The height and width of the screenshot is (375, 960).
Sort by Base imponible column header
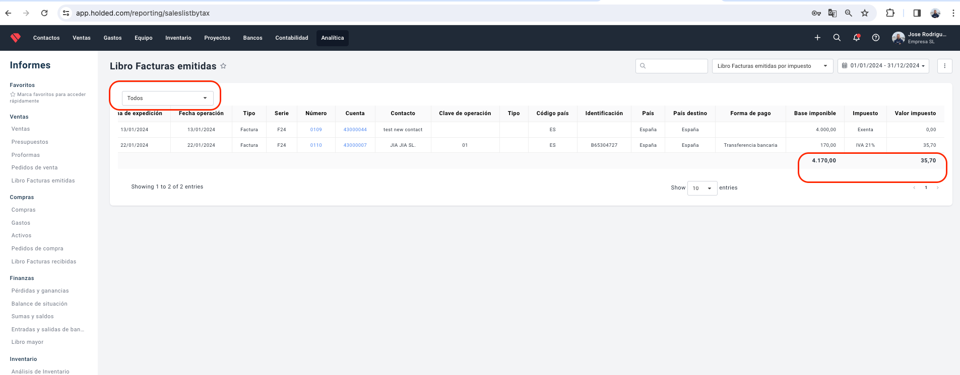point(815,113)
